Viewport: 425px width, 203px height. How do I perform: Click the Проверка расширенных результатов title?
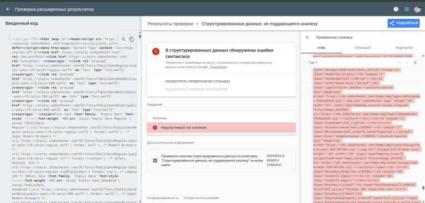point(54,9)
